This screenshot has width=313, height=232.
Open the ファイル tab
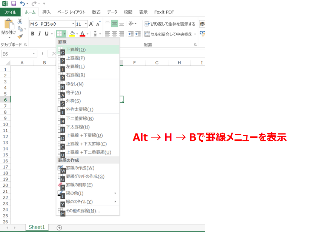click(10, 12)
